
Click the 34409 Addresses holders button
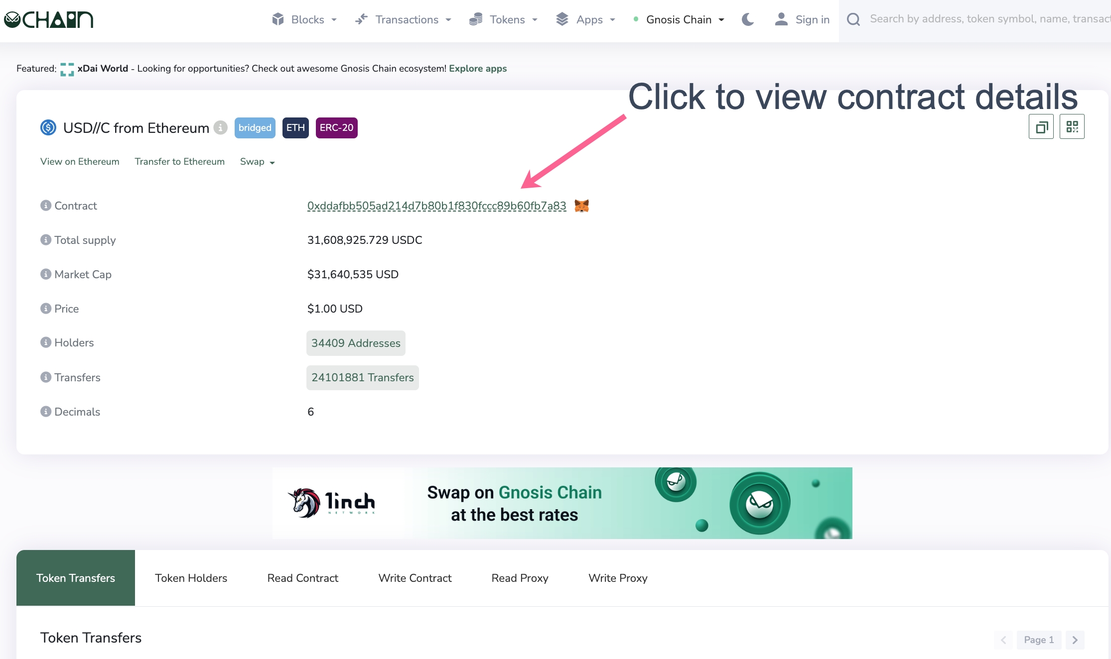coord(356,343)
